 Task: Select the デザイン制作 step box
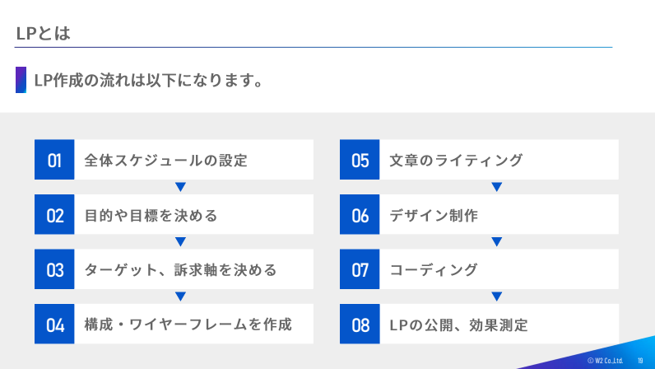[x=479, y=214]
